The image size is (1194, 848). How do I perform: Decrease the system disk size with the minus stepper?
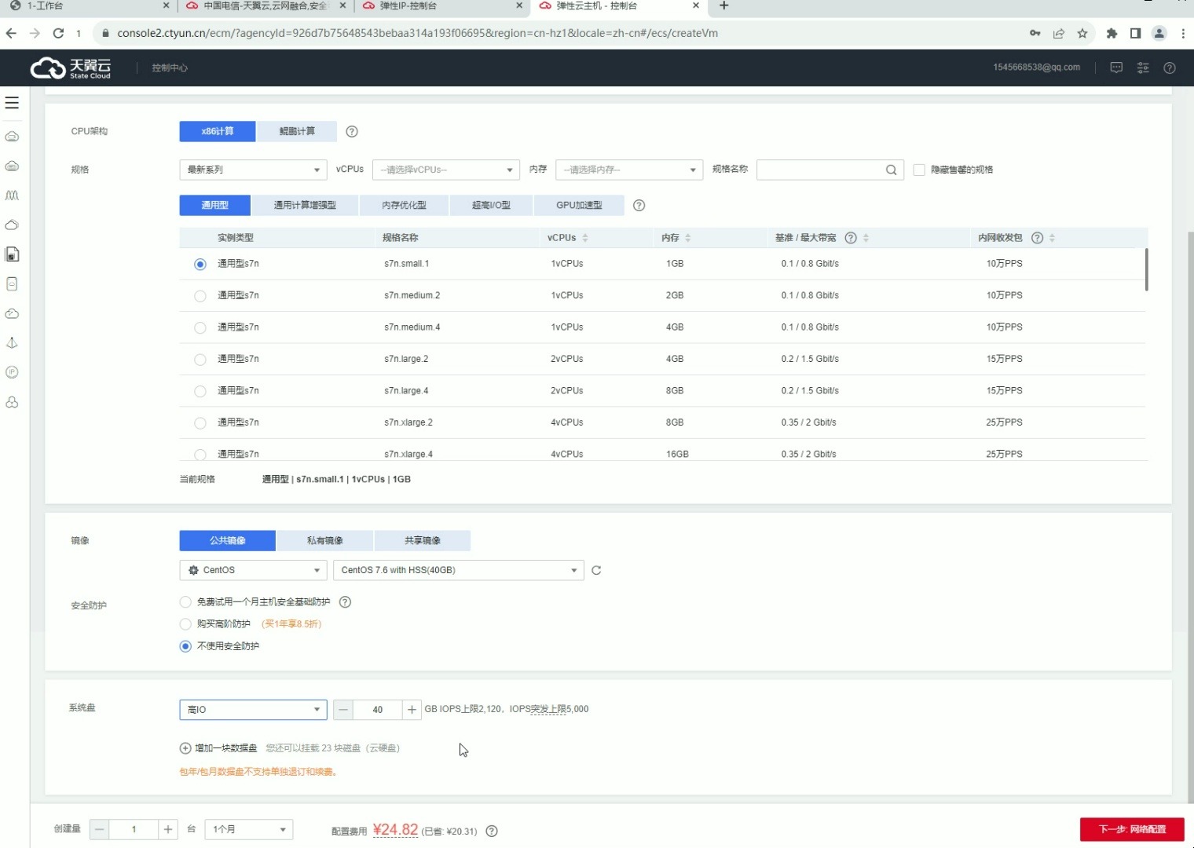[x=343, y=710]
